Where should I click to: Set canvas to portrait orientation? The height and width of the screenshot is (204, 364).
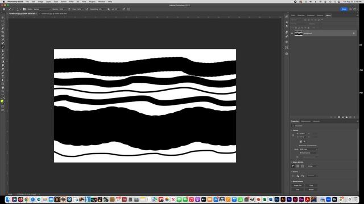(301, 142)
